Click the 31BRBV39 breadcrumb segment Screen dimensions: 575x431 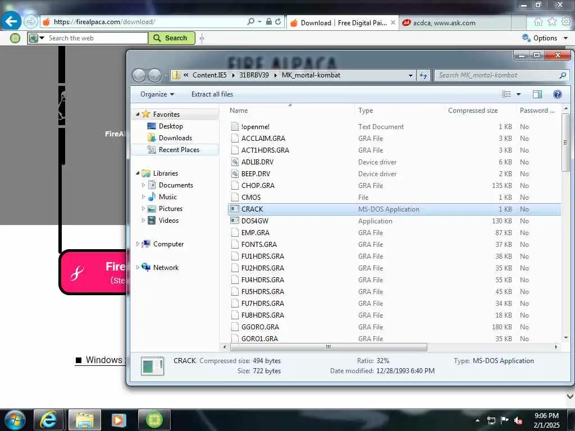pos(254,75)
